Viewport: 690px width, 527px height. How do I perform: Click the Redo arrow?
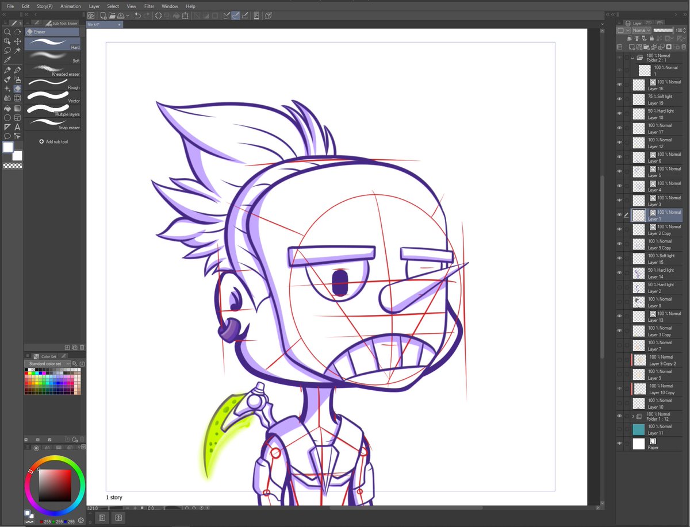(147, 16)
